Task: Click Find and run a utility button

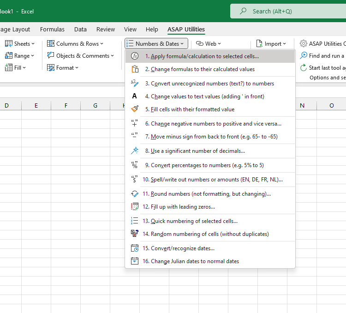Action: click(322, 55)
